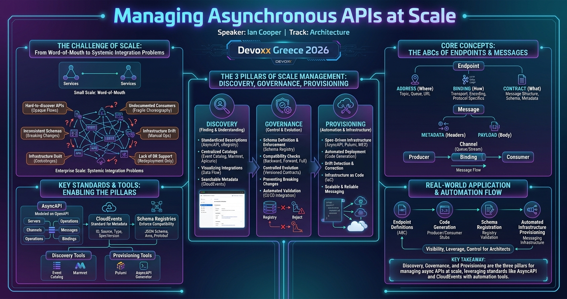This screenshot has width=567, height=299.
Task: Click the AsyncAPI Generator terminal icon
Action: (x=144, y=266)
